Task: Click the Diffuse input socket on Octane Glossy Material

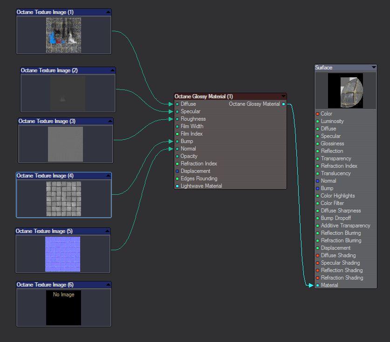Action: point(178,104)
